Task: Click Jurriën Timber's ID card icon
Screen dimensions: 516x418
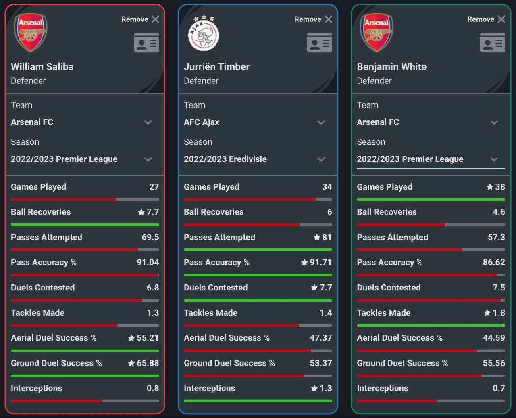Action: 319,43
